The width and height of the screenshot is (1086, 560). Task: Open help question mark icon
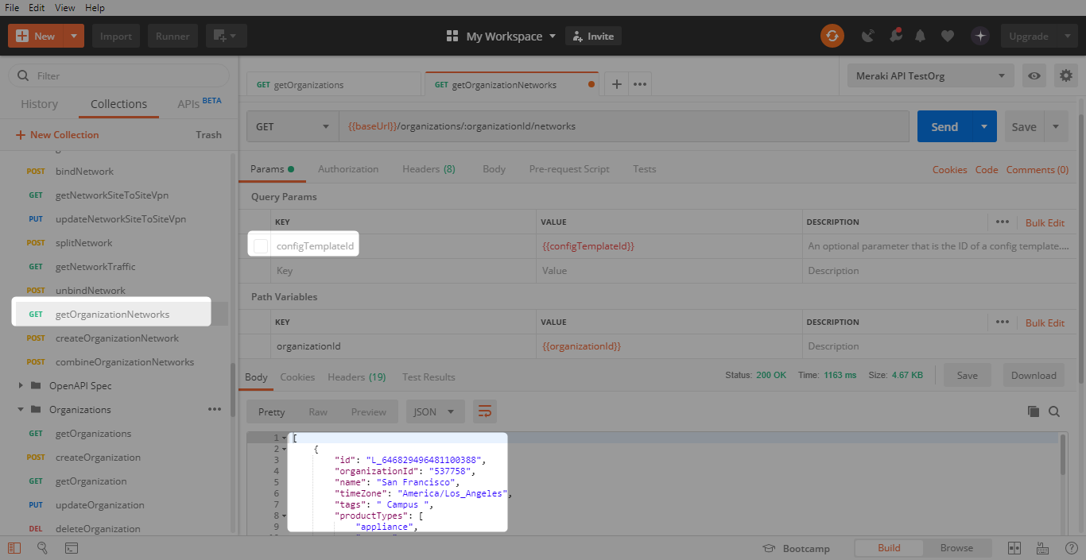click(x=1071, y=548)
